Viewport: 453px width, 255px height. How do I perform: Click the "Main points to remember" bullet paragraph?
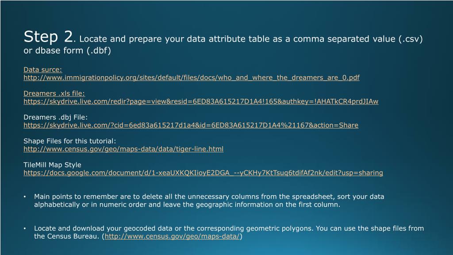coord(209,201)
